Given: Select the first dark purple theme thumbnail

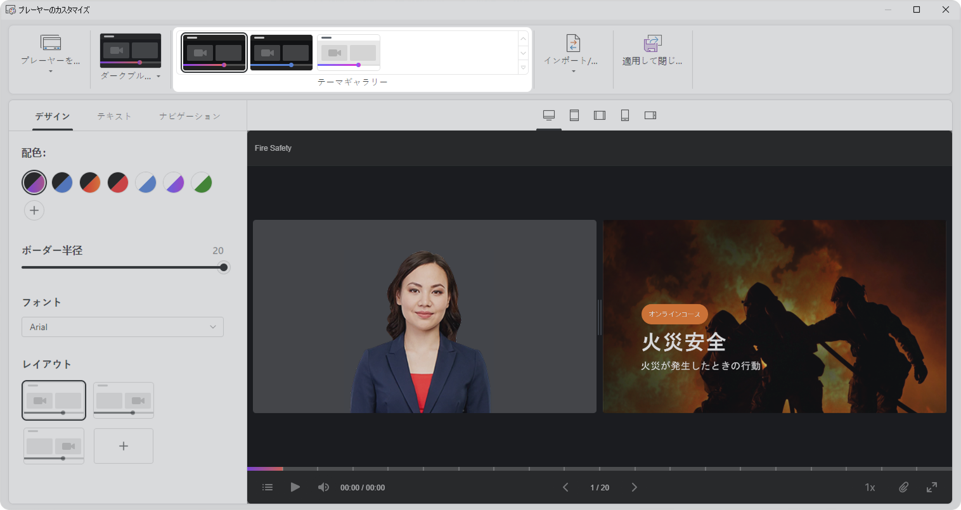Looking at the screenshot, I should coord(214,53).
